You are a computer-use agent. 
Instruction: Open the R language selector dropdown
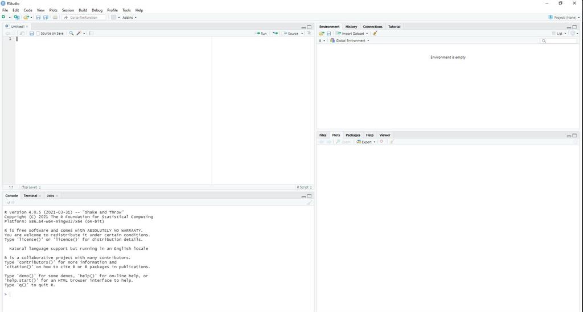pyautogui.click(x=322, y=40)
